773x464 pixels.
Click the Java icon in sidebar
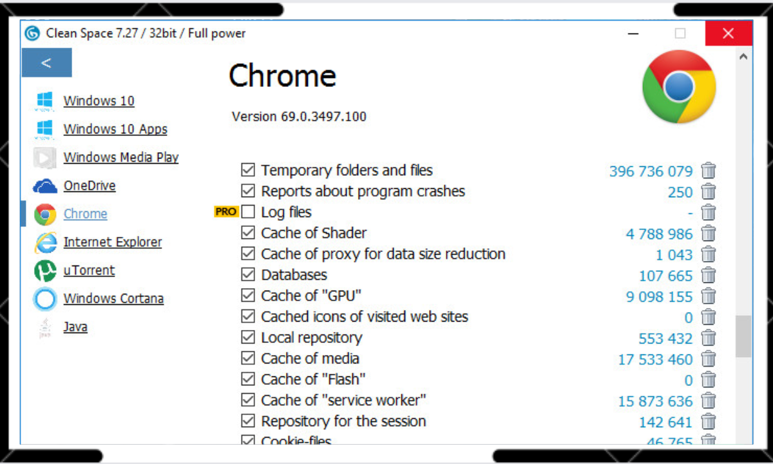pyautogui.click(x=45, y=327)
